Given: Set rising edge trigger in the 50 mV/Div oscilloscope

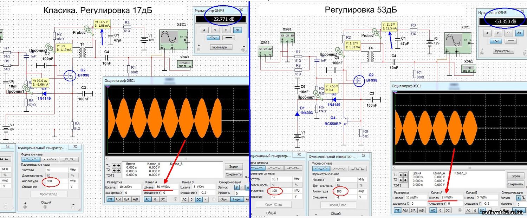Looking at the screenshot, I should [x=237, y=187].
